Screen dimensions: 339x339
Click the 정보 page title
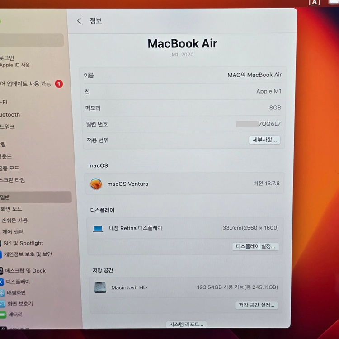[x=95, y=21]
